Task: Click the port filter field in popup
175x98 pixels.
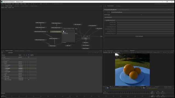Action: 68,31
